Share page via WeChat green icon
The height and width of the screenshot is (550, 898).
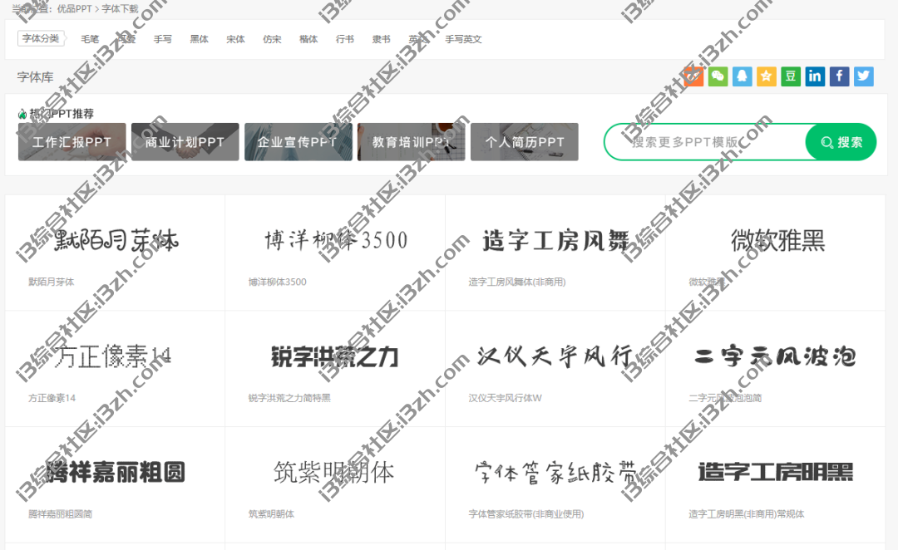pos(718,76)
